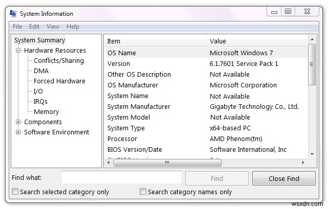The width and height of the screenshot is (329, 209).
Task: Click the value Software International, Inc
Action: [x=248, y=150]
